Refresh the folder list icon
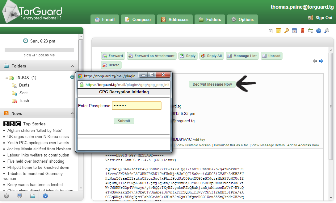Image resolution: width=336 pixels, height=203 pixels. [72, 77]
